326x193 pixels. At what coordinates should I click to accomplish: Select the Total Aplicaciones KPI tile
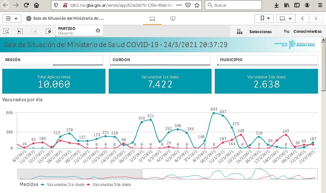[54, 81]
